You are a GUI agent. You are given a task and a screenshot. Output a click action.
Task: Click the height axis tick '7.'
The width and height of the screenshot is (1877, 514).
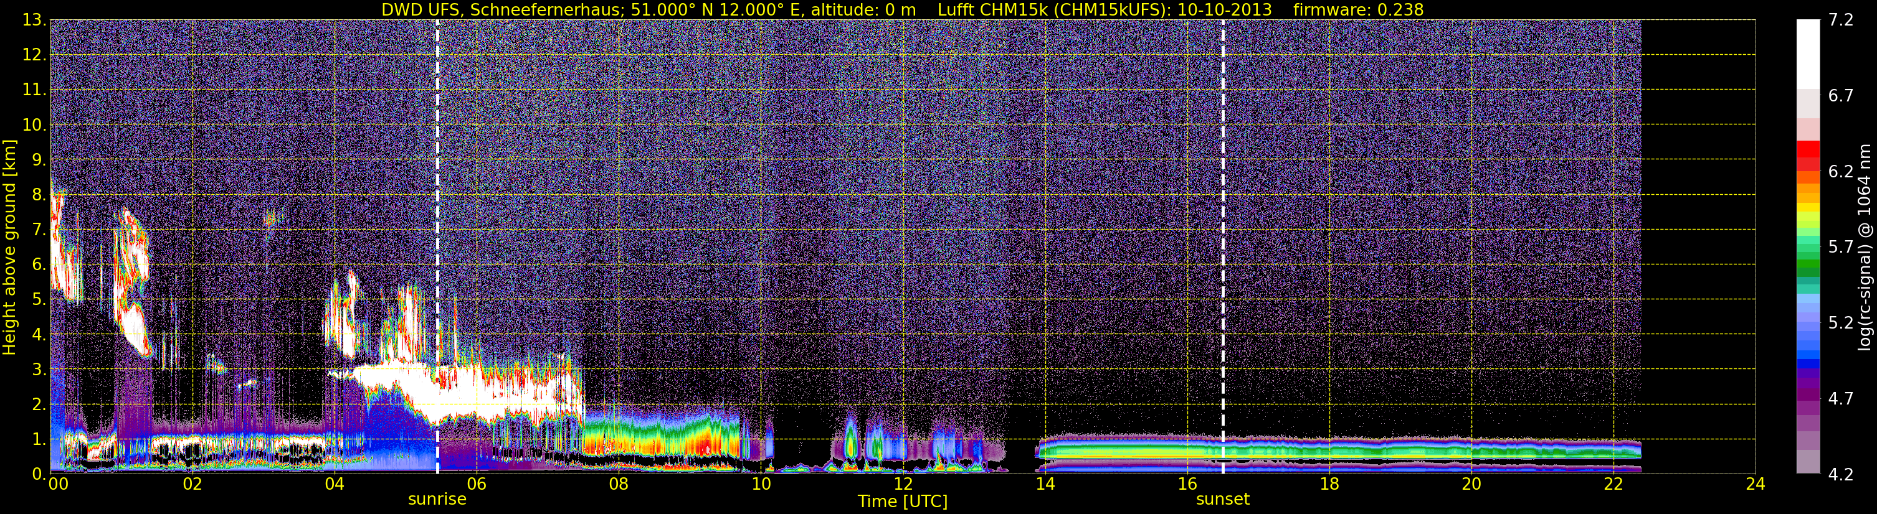[38, 230]
